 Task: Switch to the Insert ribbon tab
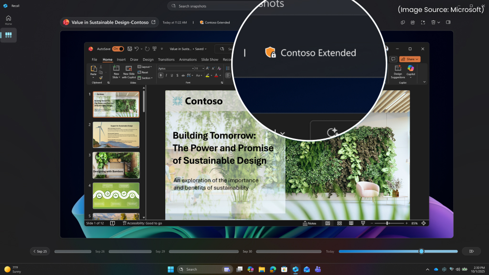click(121, 60)
